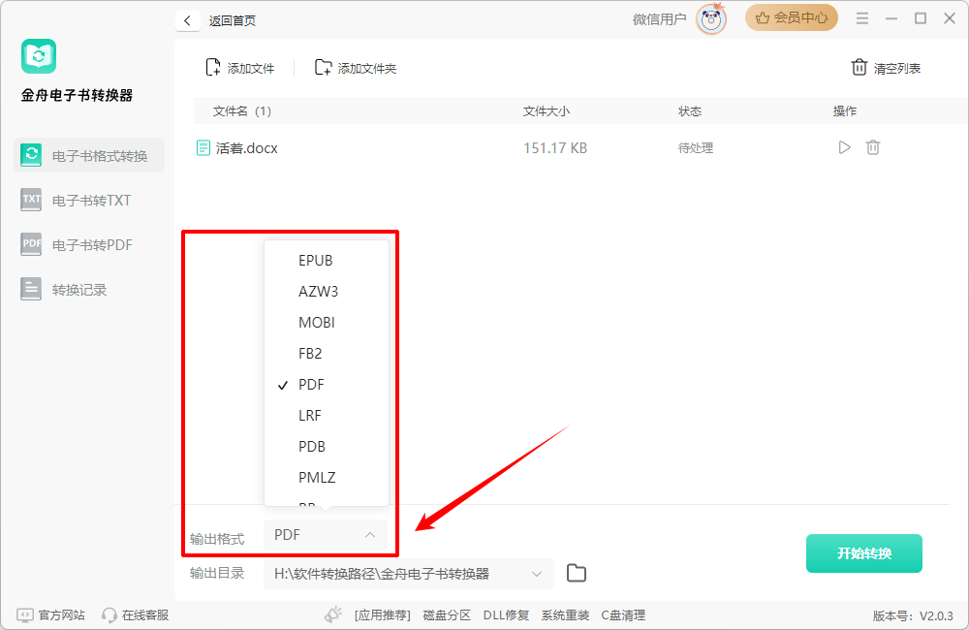Open 在线客服 support link
This screenshot has height=630, width=969.
(136, 615)
